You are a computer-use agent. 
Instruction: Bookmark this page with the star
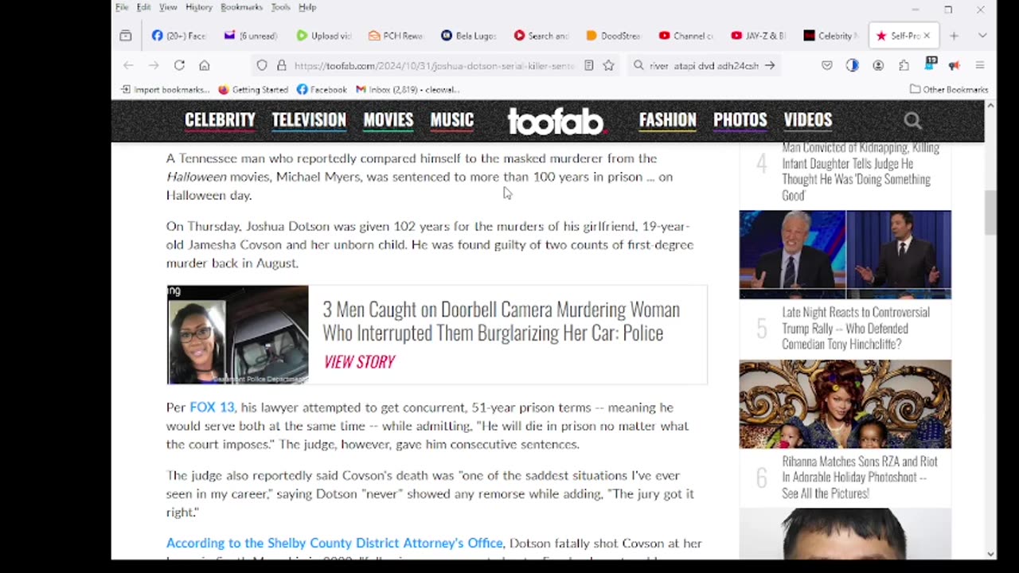point(608,65)
